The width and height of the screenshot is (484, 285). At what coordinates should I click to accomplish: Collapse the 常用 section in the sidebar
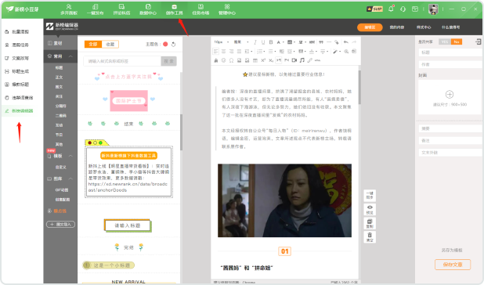pos(70,56)
